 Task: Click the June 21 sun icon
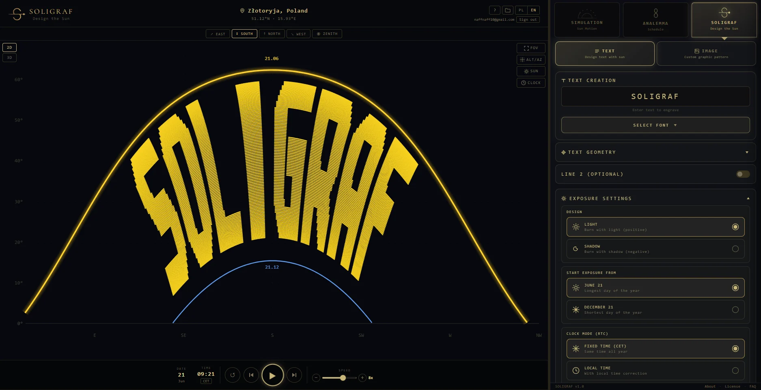[576, 288]
